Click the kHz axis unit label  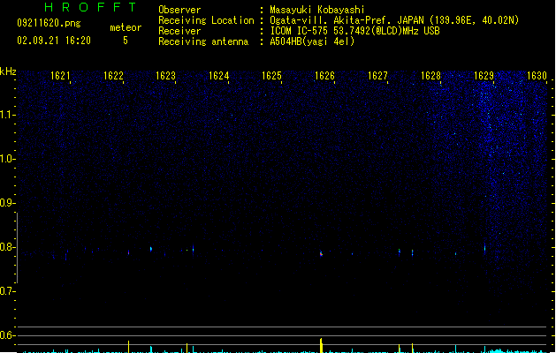point(8,71)
